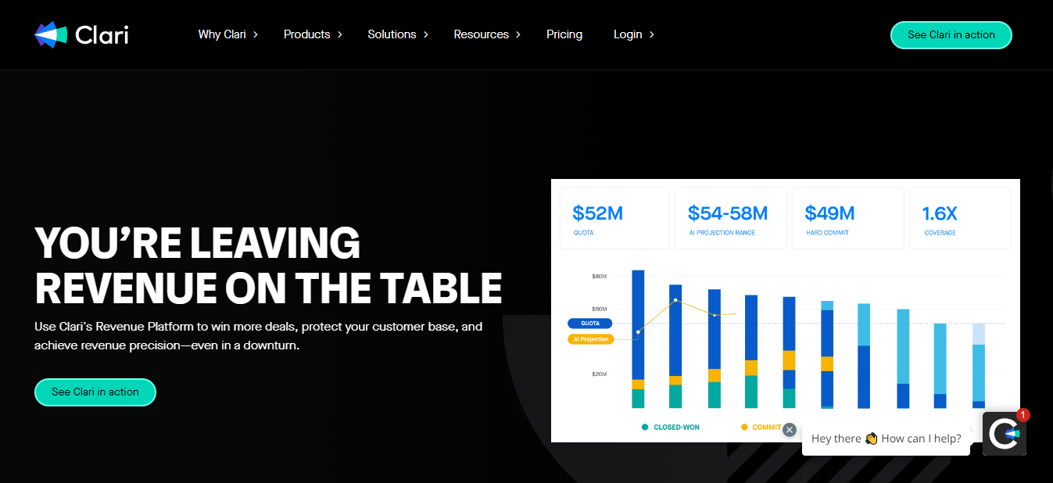Click the red notification badge on chat
1053x483 pixels.
click(x=1023, y=415)
